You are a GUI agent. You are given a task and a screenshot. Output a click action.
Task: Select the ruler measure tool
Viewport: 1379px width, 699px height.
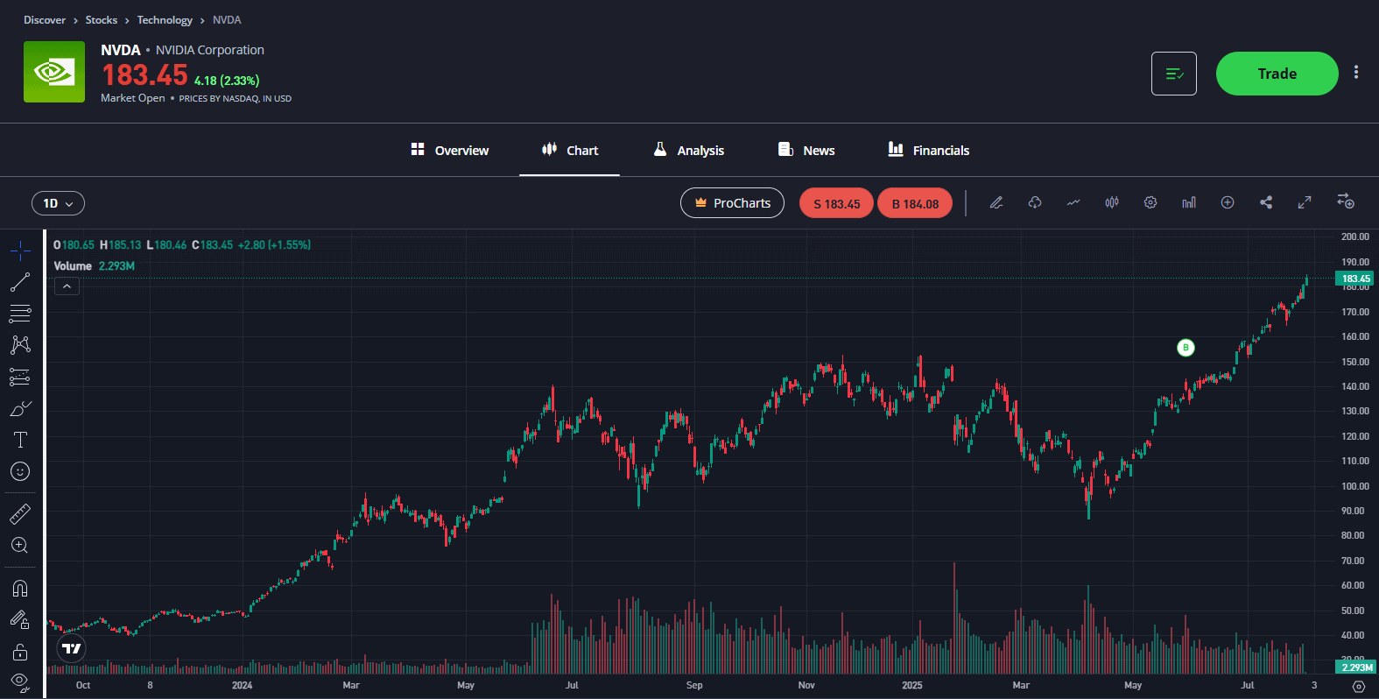[20, 514]
